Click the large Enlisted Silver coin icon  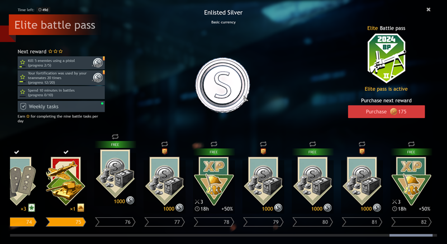click(x=222, y=85)
